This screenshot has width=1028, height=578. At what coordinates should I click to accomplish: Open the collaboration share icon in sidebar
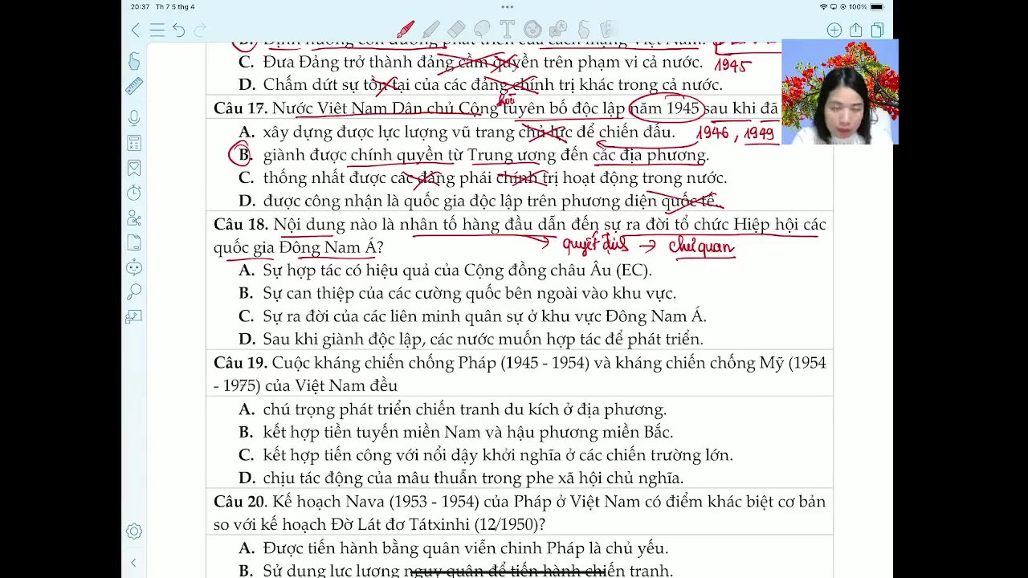click(134, 218)
